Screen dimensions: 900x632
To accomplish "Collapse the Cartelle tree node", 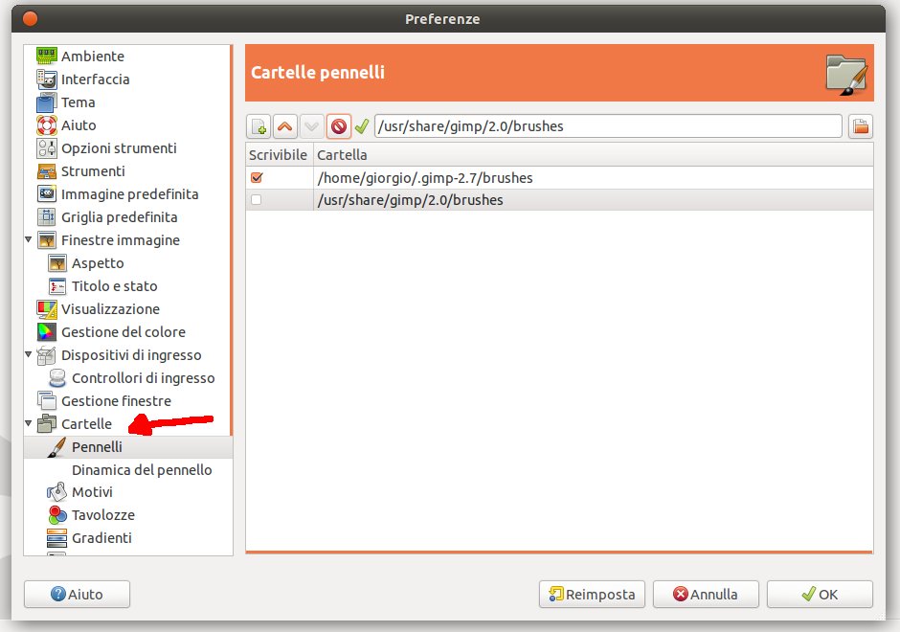I will click(28, 423).
